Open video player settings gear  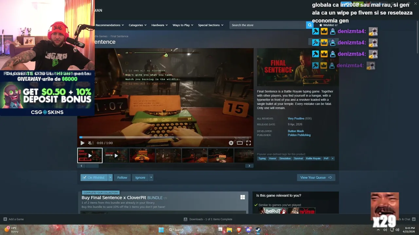pos(231,143)
